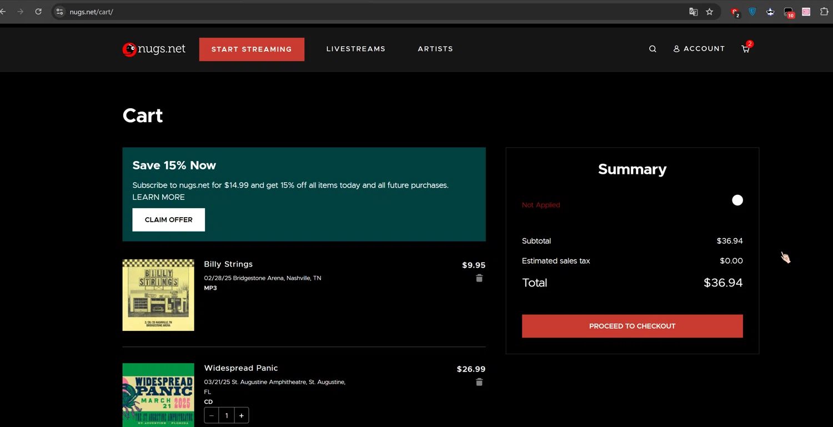The height and width of the screenshot is (427, 833).
Task: Click Proceed to Checkout button
Action: coord(632,326)
